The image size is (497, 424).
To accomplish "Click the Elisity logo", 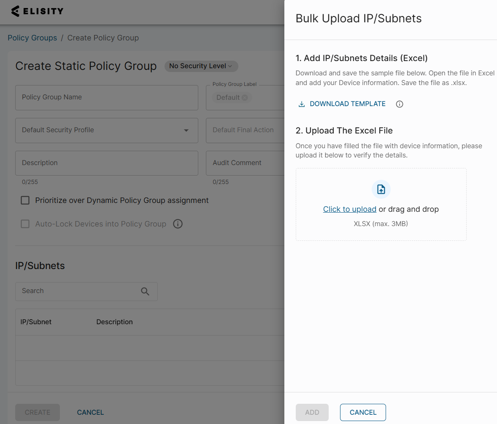I will (x=37, y=11).
